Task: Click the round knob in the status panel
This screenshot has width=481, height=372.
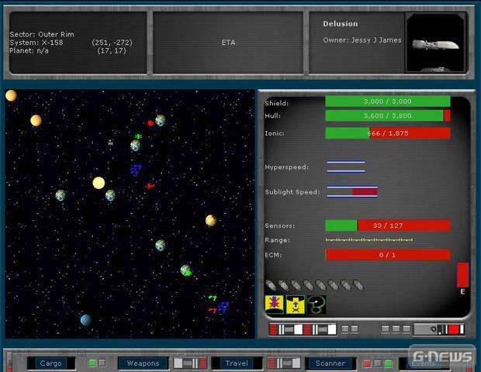Action: (434, 329)
